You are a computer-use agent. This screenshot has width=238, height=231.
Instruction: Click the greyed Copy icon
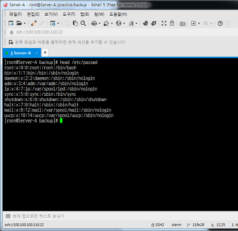tap(67, 23)
